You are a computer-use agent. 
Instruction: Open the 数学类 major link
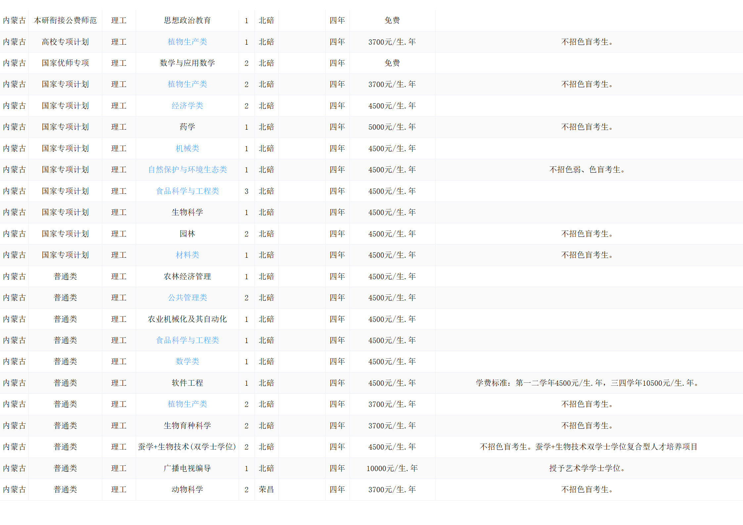point(187,362)
